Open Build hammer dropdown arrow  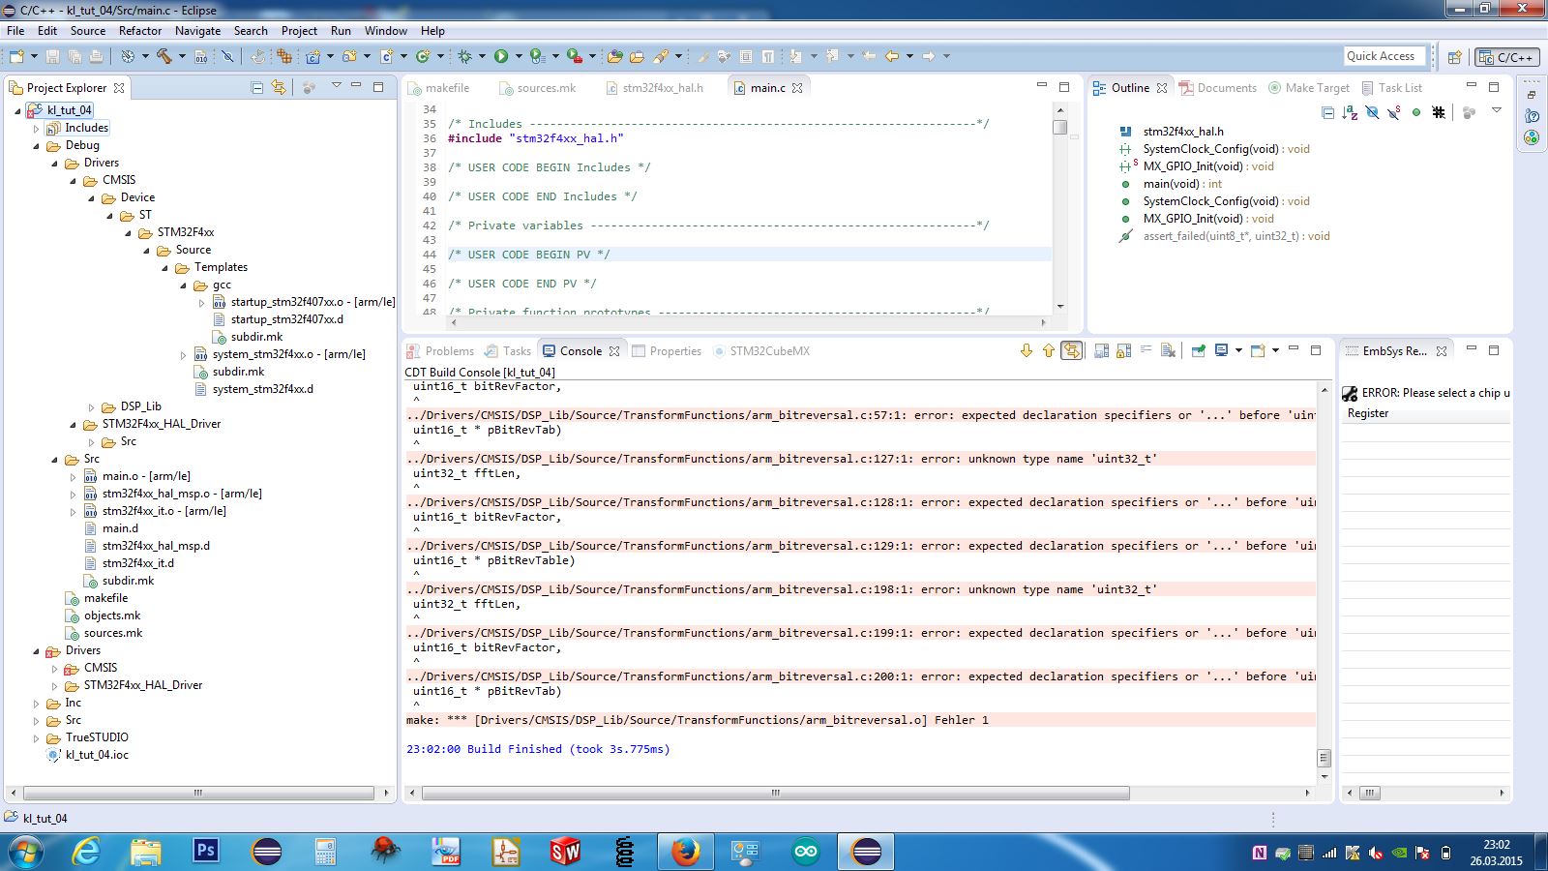182,56
